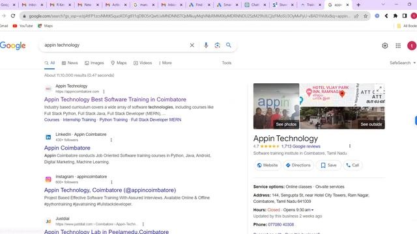The image size is (417, 234).
Task: Open the More search filters menu
Action: click(x=165, y=63)
